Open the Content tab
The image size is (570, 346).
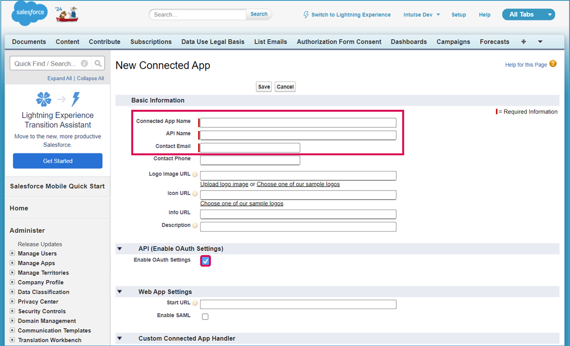(67, 42)
